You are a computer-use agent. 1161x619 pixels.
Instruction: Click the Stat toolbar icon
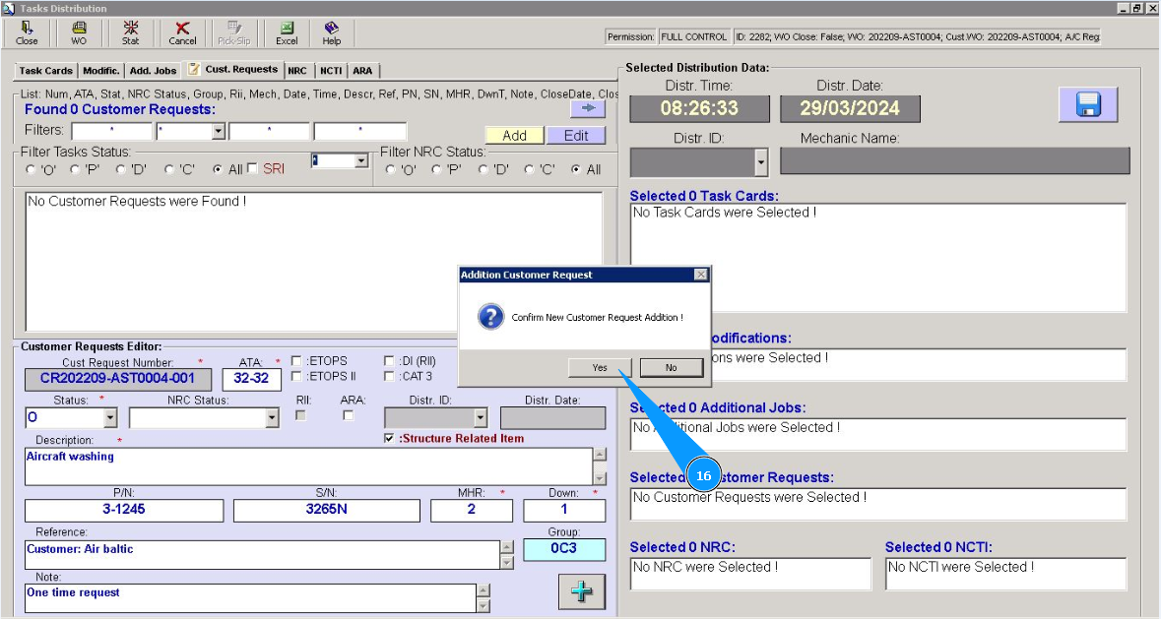click(130, 33)
